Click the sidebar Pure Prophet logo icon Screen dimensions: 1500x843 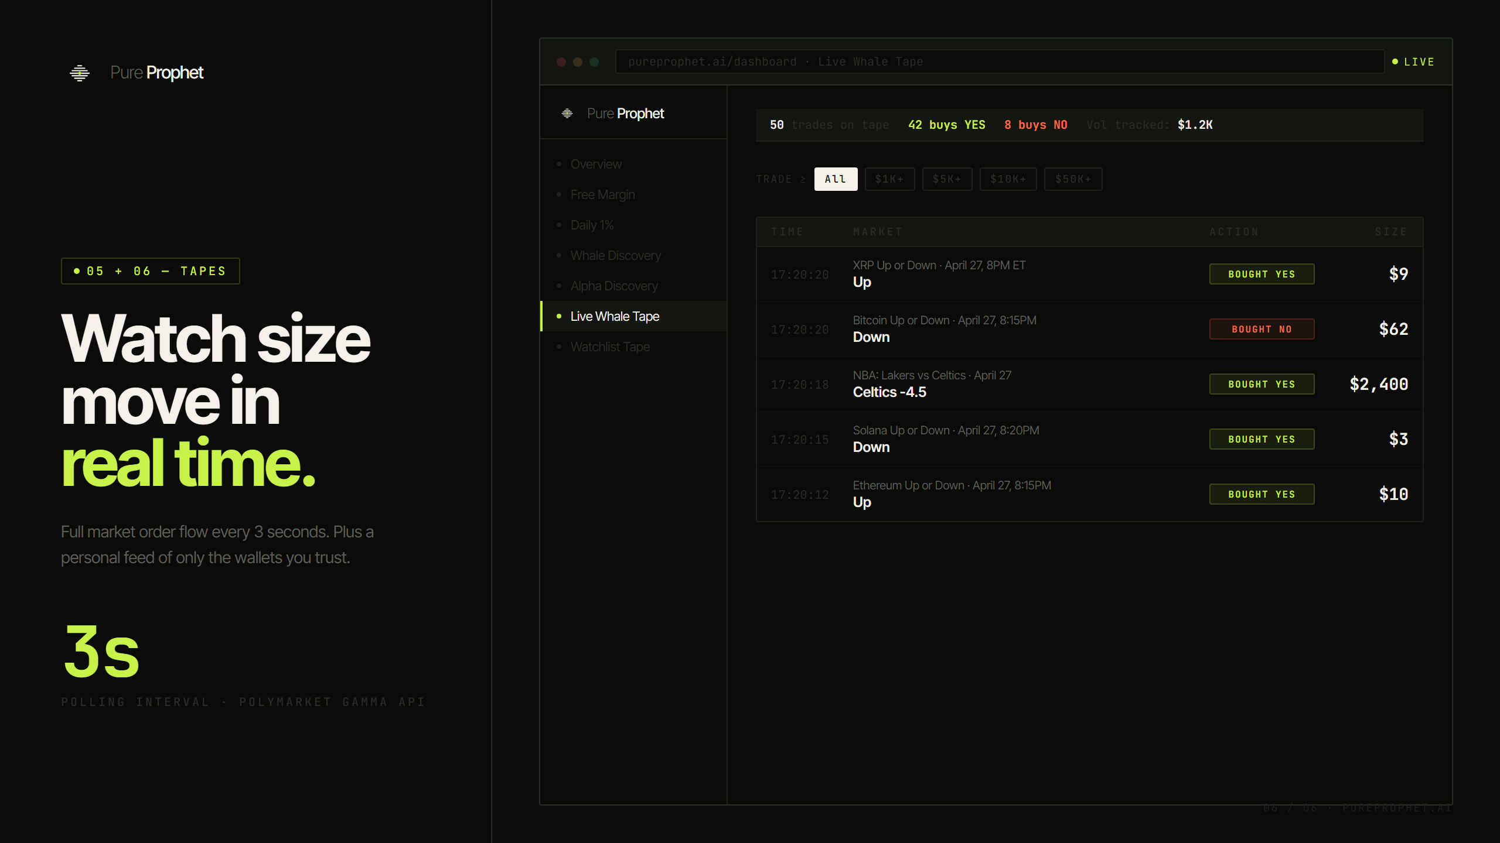567,114
